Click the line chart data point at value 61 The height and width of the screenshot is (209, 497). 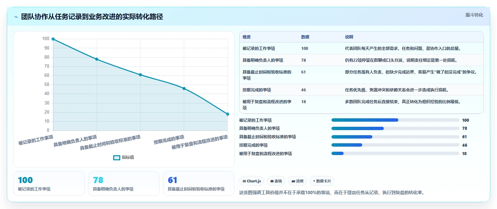140,75
